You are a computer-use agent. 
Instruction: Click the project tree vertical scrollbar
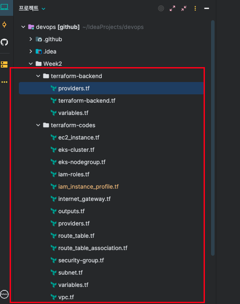pyautogui.click(x=213, y=138)
